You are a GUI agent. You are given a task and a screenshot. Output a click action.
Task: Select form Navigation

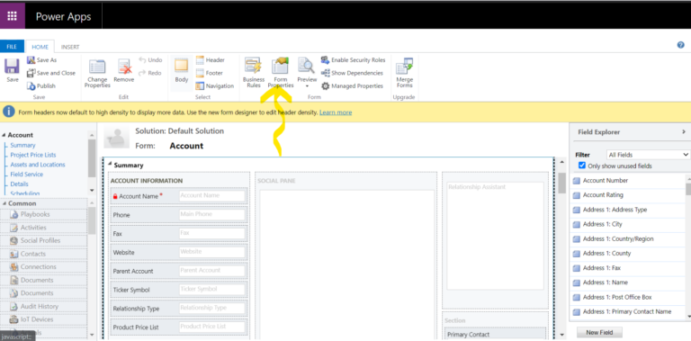pos(215,85)
